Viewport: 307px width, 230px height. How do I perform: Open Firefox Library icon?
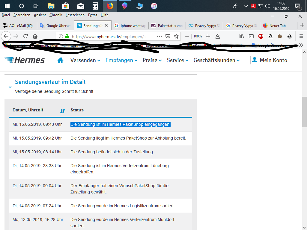coord(242,36)
